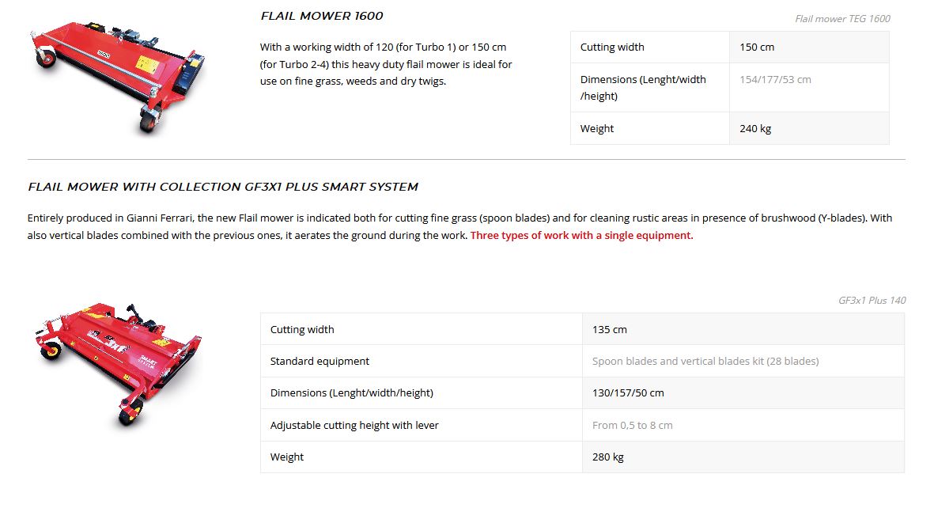Image resolution: width=934 pixels, height=508 pixels.
Task: Click the red "Three types of work" text
Action: [581, 236]
